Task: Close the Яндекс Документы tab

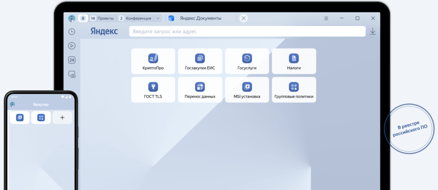Action: [243, 18]
